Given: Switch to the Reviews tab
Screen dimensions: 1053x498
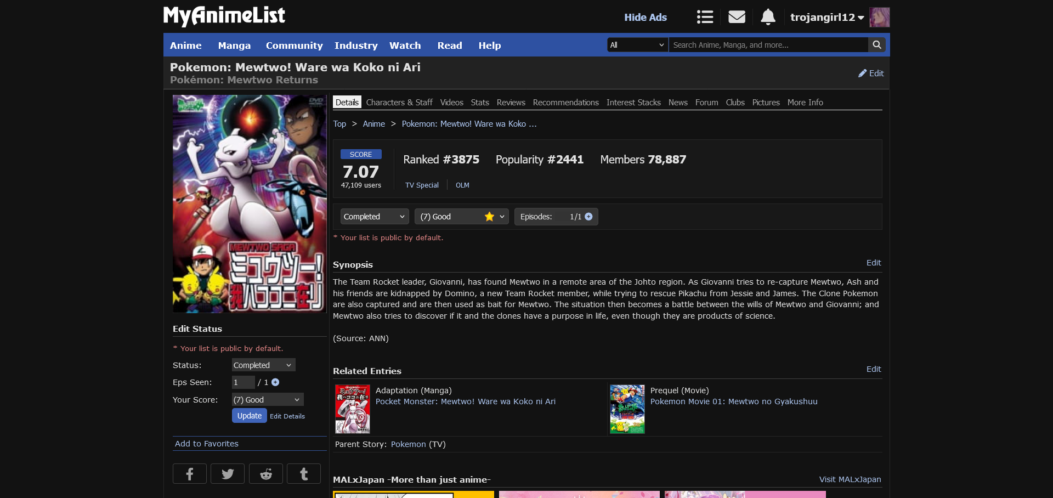Looking at the screenshot, I should (511, 103).
